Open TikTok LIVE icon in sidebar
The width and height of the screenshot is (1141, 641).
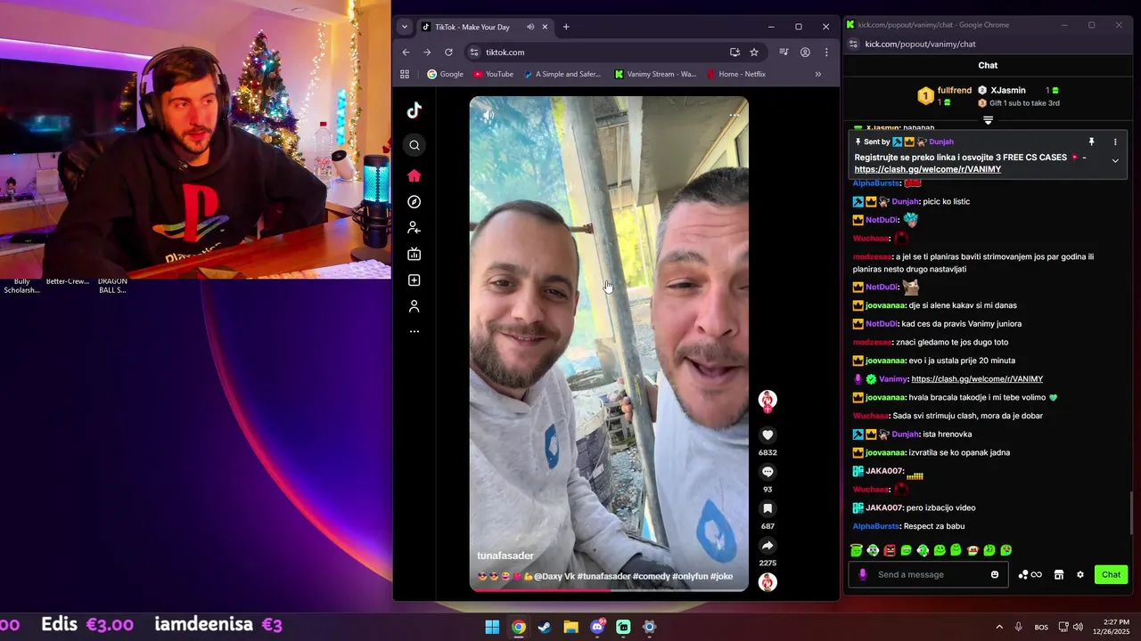[415, 254]
